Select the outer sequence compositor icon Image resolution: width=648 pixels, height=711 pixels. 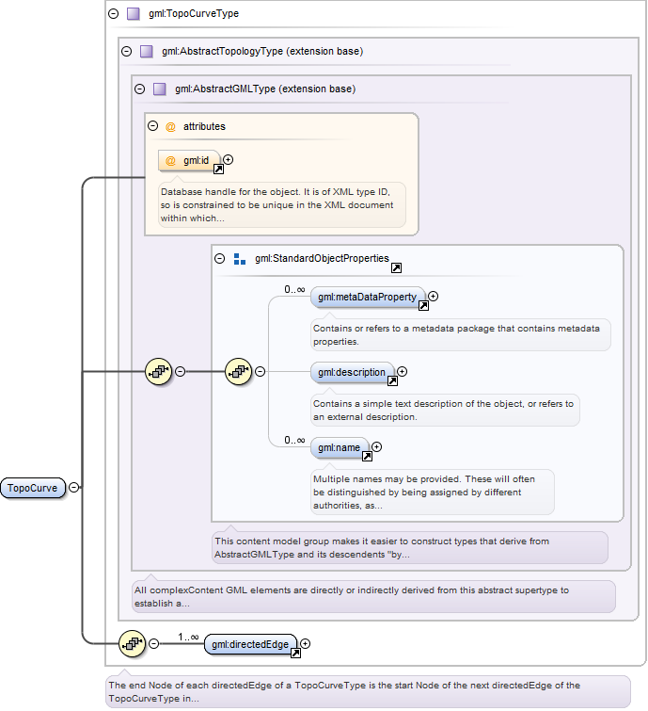tap(159, 371)
